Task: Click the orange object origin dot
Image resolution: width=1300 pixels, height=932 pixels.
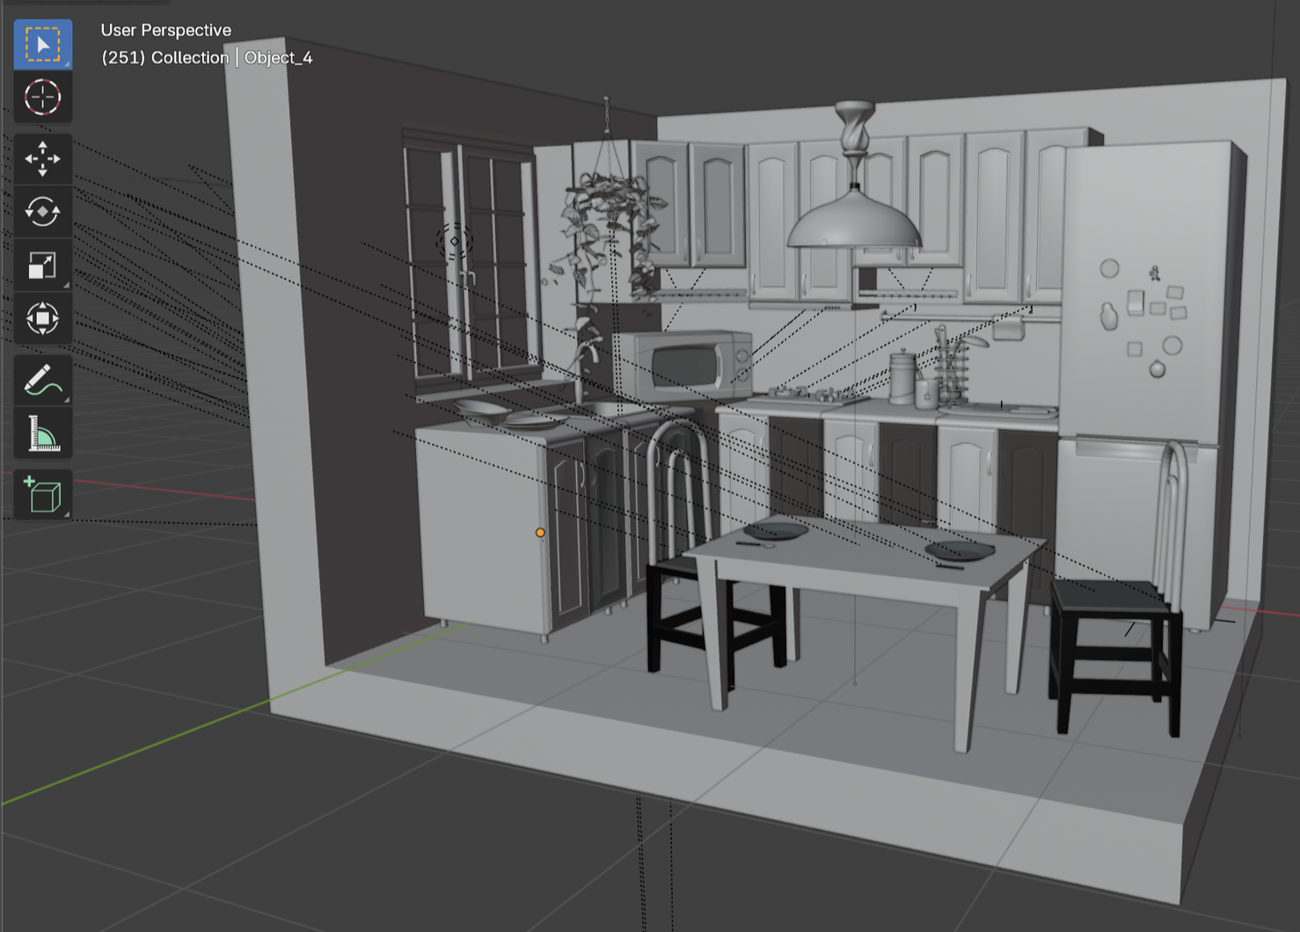Action: tap(540, 533)
